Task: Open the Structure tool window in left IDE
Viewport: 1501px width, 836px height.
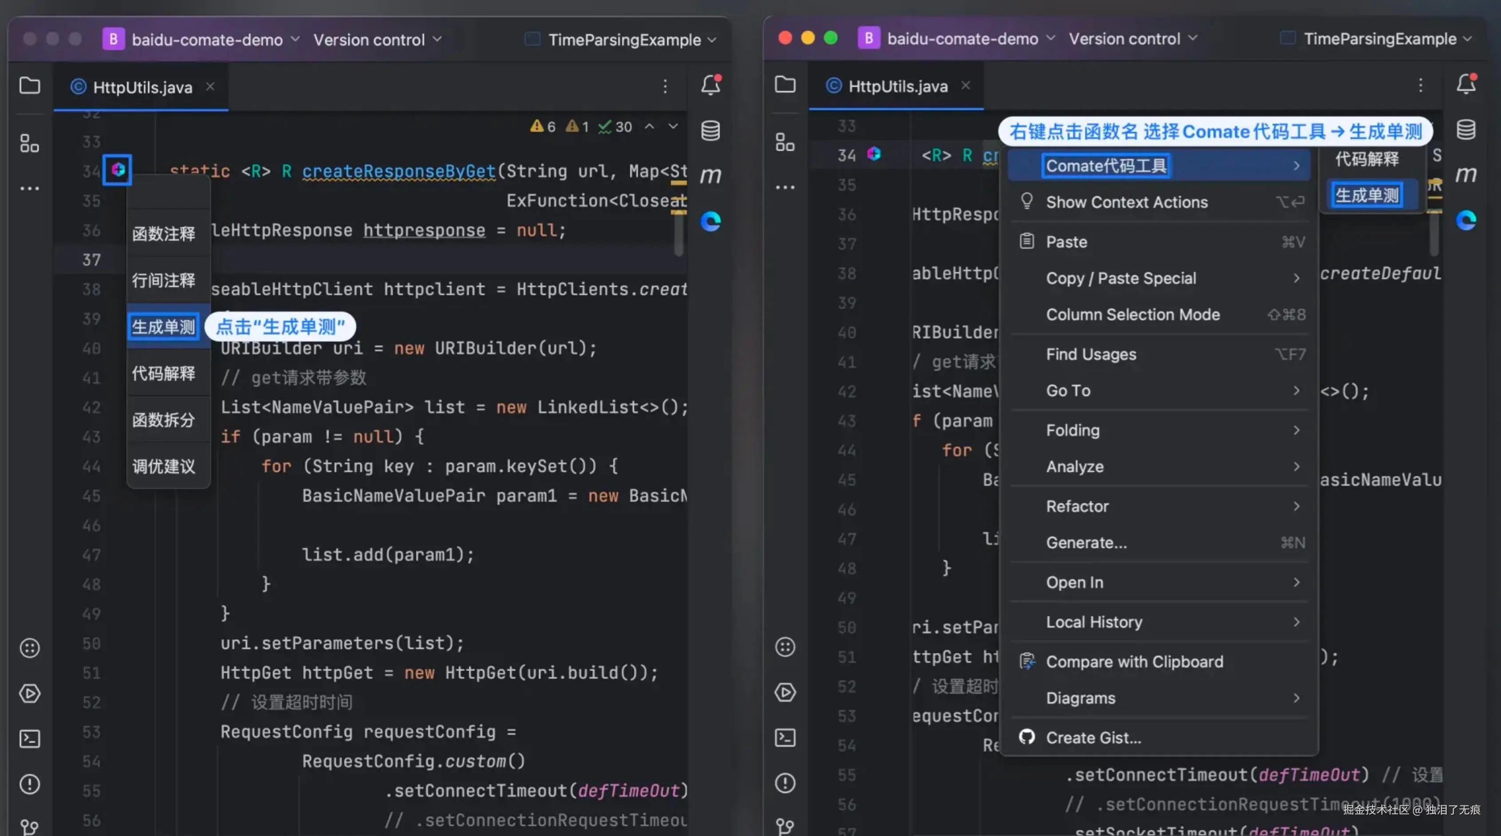Action: click(x=30, y=143)
